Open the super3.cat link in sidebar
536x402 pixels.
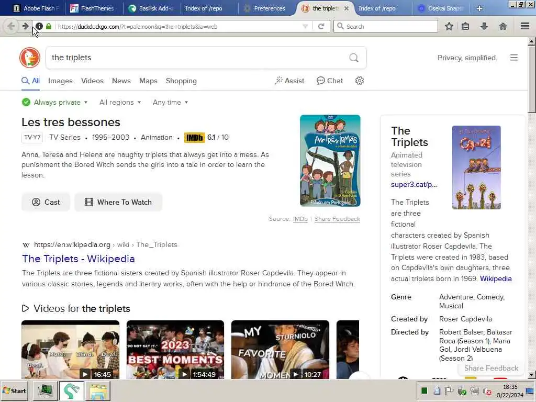pos(414,185)
